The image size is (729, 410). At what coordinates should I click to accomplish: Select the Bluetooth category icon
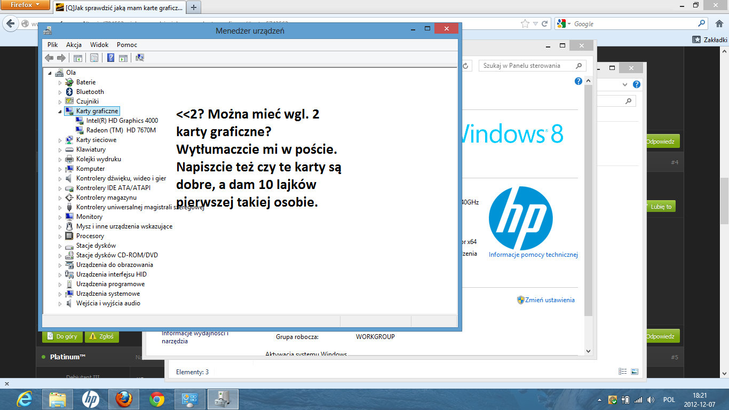click(x=69, y=92)
